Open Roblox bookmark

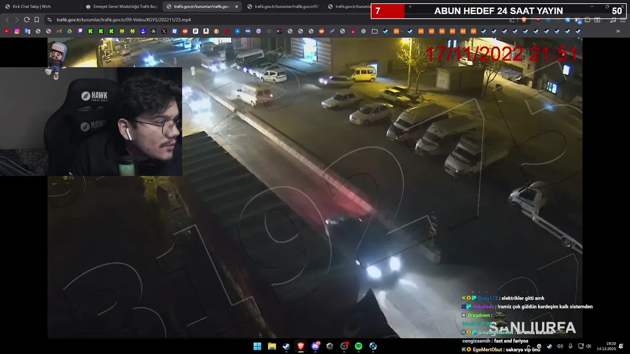[174, 31]
